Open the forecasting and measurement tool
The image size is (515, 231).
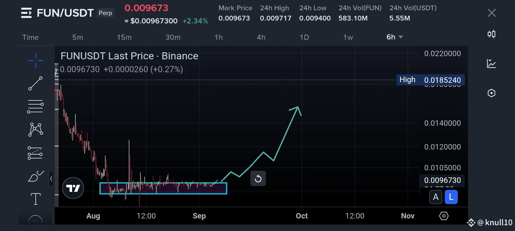[35, 153]
